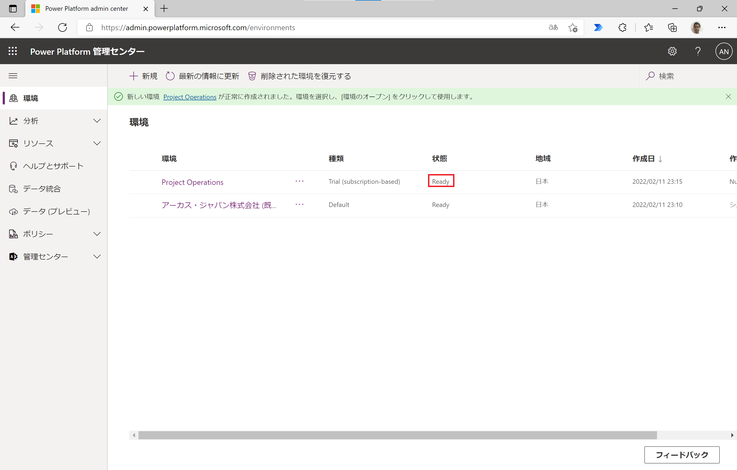The height and width of the screenshot is (470, 737).
Task: Add page to favorites star icon
Action: click(573, 27)
